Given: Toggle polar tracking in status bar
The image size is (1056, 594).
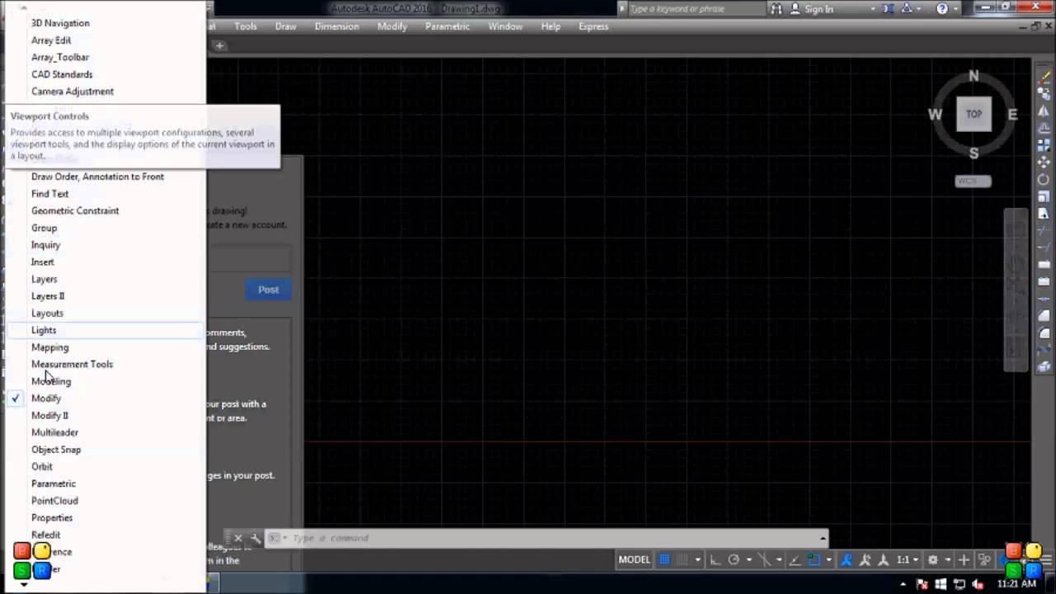Looking at the screenshot, I should coord(733,559).
